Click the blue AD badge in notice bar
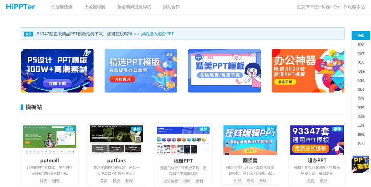Viewport: 371px width, 187px height. (x=29, y=34)
